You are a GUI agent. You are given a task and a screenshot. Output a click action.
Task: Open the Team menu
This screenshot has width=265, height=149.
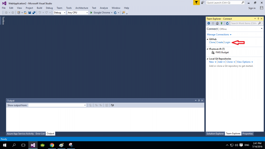tap(59, 8)
